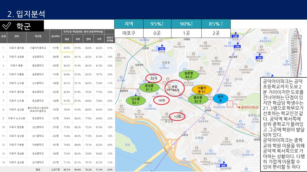
Task: Click the 성산중학교 school name cell
Action: (x=38, y=127)
